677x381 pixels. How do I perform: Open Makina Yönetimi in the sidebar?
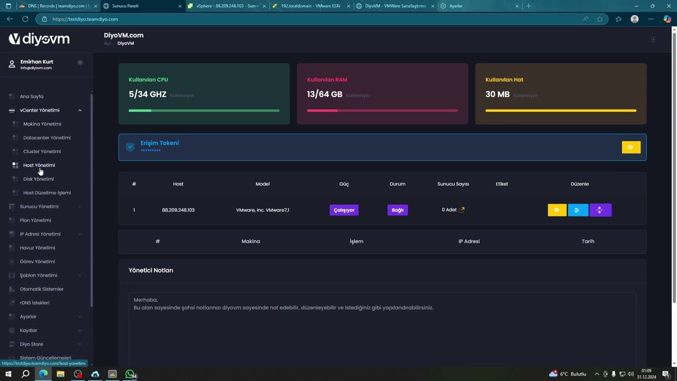[42, 124]
